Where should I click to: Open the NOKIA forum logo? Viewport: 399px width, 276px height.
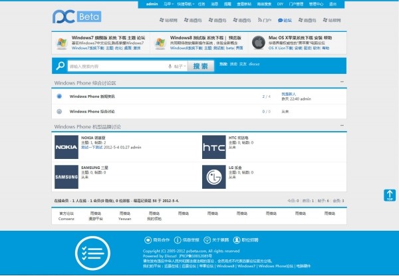click(x=66, y=147)
